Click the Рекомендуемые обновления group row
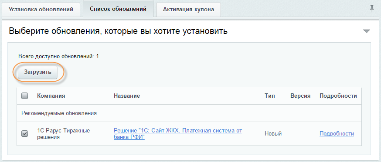 tap(189, 113)
